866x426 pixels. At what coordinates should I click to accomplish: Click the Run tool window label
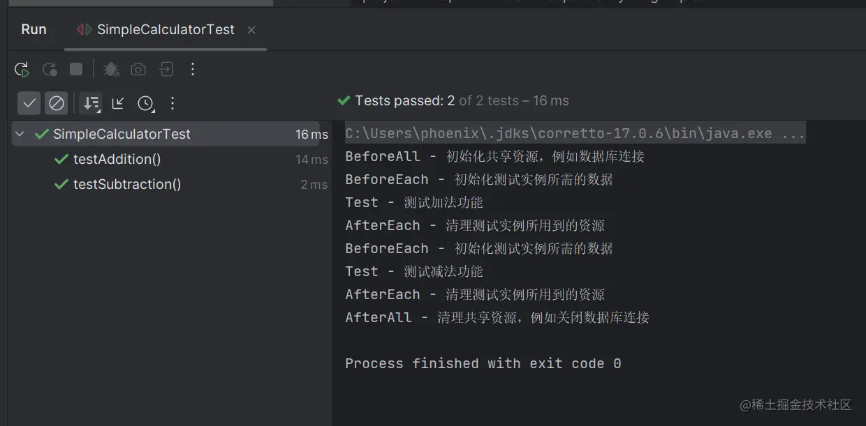(33, 29)
